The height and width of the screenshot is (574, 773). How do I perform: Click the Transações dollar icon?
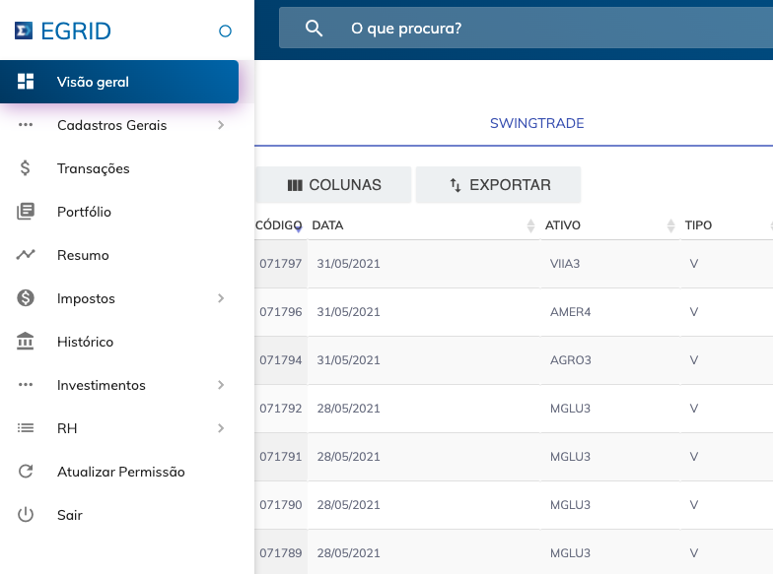(x=26, y=168)
